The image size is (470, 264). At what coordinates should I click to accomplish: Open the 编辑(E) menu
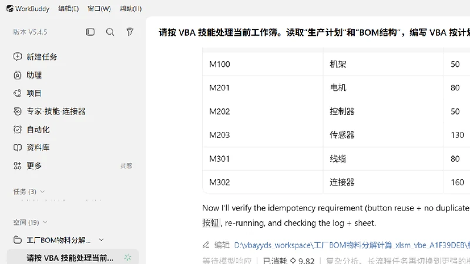[68, 9]
